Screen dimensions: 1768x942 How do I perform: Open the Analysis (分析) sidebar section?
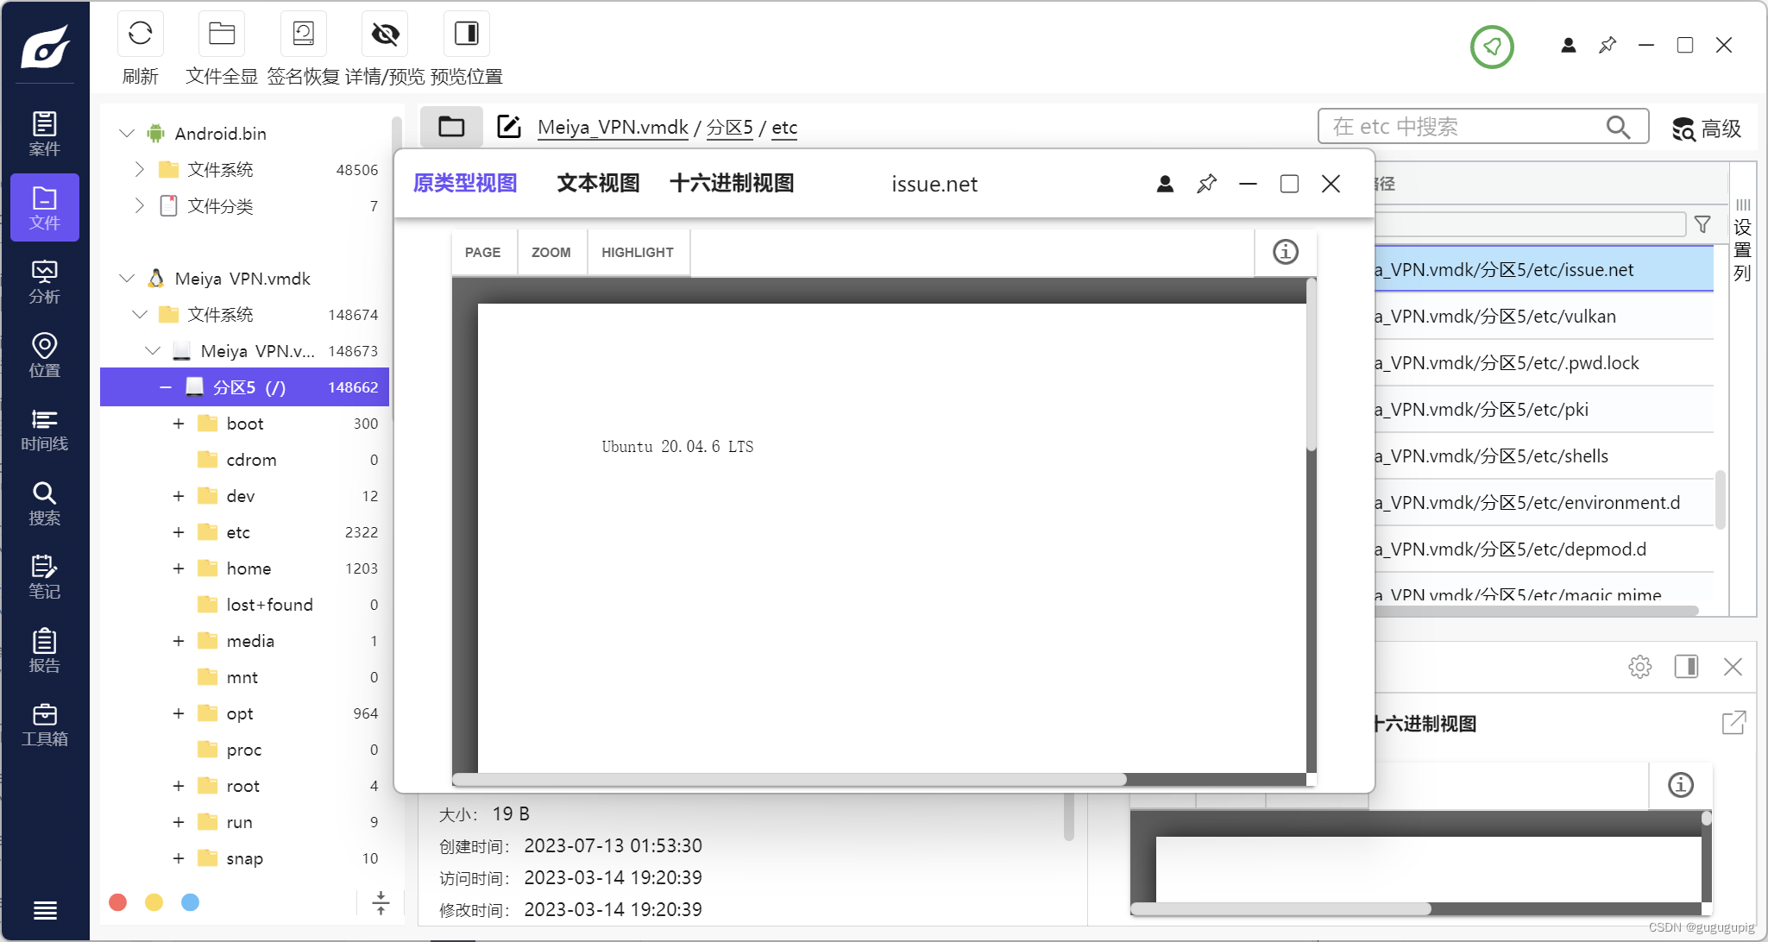pyautogui.click(x=45, y=282)
